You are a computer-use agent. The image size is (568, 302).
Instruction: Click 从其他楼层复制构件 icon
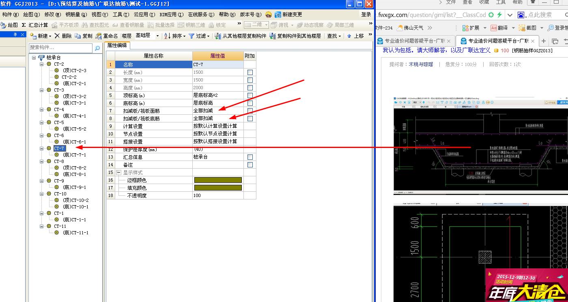pyautogui.click(x=218, y=36)
